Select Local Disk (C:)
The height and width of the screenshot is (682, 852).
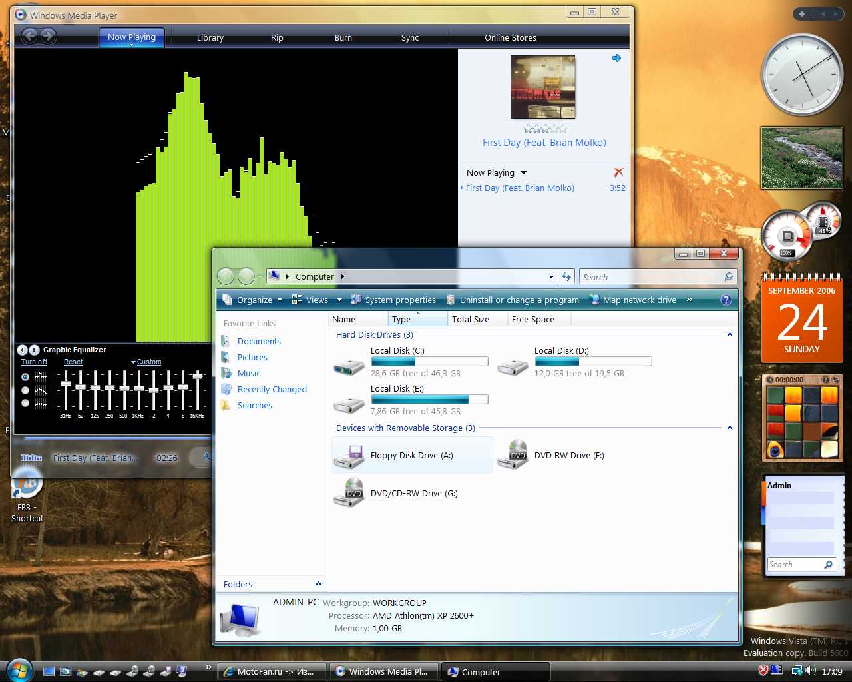[411, 362]
